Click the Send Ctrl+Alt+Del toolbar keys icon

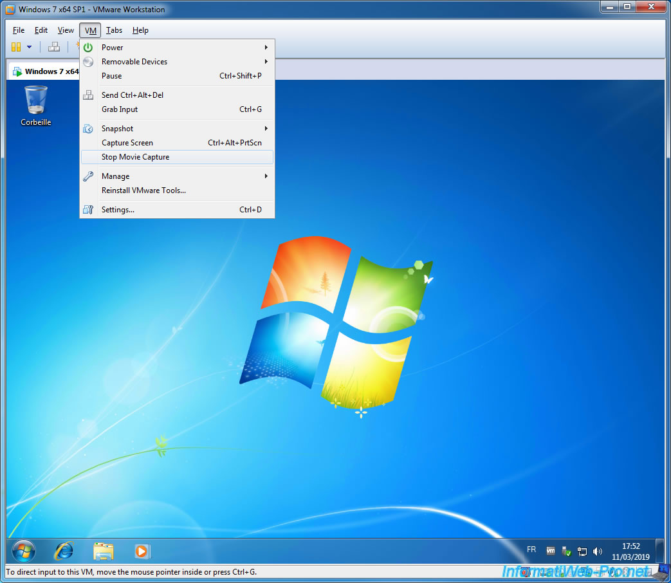(54, 47)
